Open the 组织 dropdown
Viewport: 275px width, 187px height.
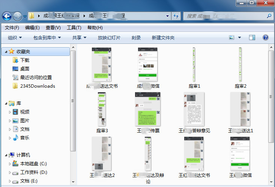15,38
